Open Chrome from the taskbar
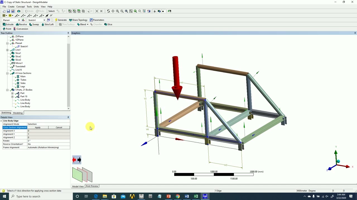Viewport: 357px width, 200px height. click(178, 196)
